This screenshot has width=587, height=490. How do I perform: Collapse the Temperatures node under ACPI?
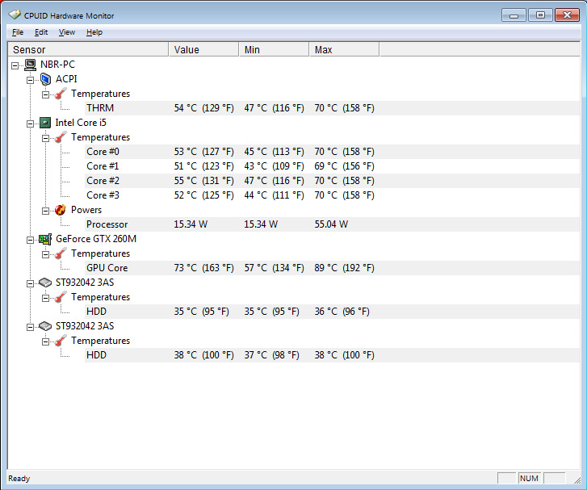coord(45,94)
